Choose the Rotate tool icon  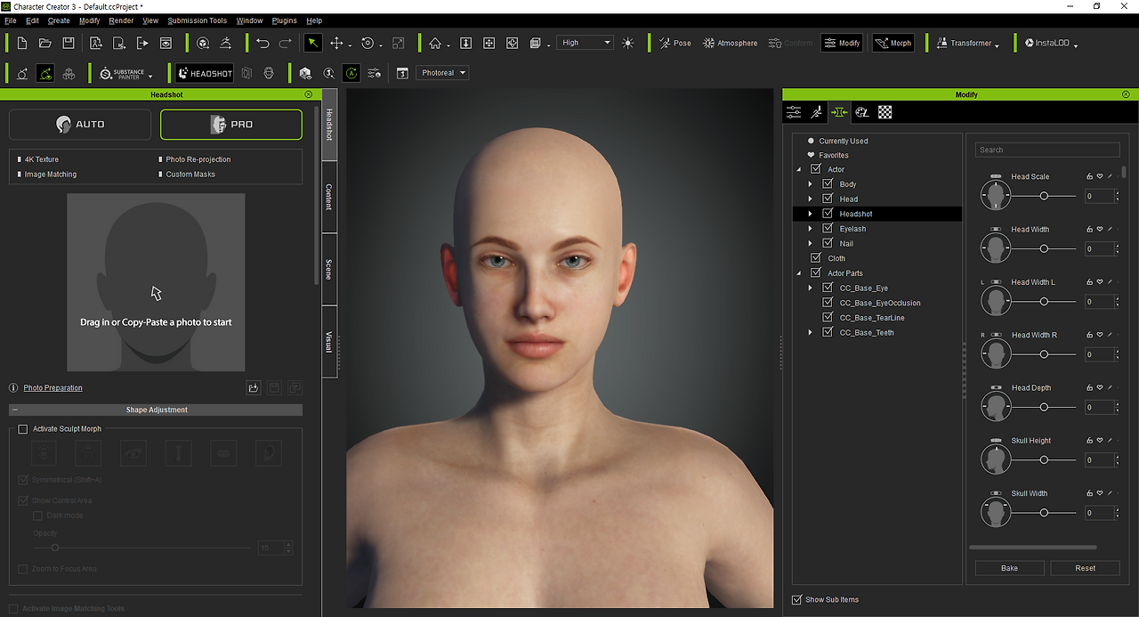coord(368,43)
